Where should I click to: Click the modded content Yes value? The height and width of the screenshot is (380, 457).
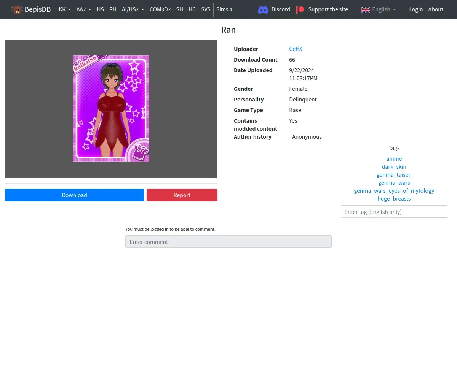coord(293,121)
